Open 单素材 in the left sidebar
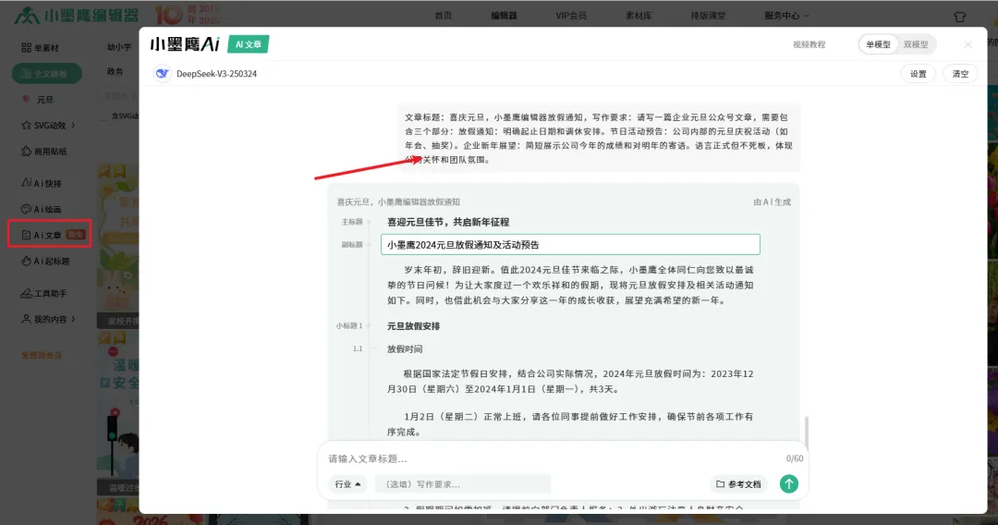This screenshot has height=525, width=998. pos(40,48)
